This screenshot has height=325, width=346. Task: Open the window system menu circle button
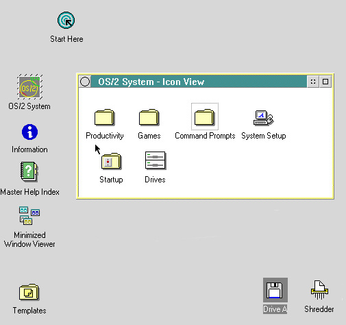(x=85, y=82)
